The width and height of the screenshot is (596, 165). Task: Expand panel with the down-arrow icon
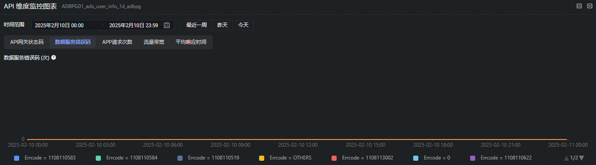pyautogui.click(x=590, y=6)
